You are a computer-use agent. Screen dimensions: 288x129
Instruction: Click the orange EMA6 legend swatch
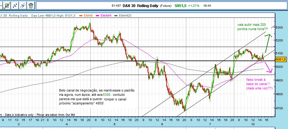click(81, 16)
